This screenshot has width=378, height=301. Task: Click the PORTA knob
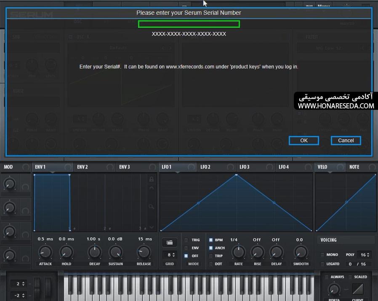pos(334,289)
